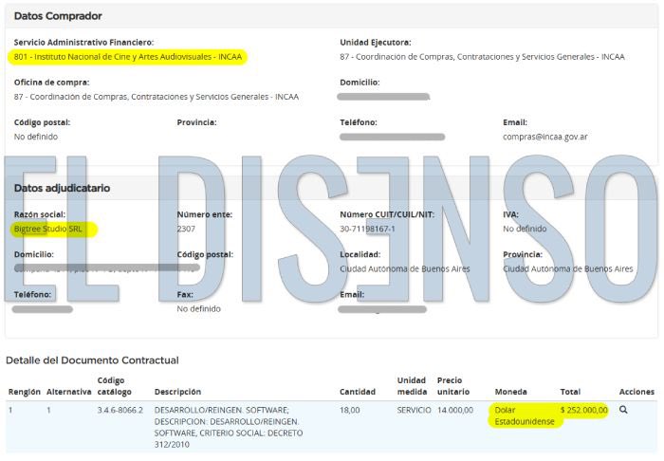664x461 pixels.
Task: Click the magnifier icon in Acciones column
Action: point(623,410)
